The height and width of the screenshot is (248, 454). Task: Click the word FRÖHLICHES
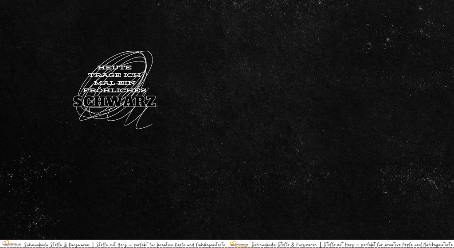click(115, 90)
